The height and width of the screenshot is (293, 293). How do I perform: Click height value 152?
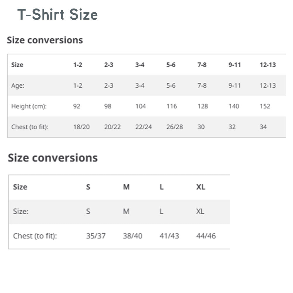pyautogui.click(x=265, y=106)
